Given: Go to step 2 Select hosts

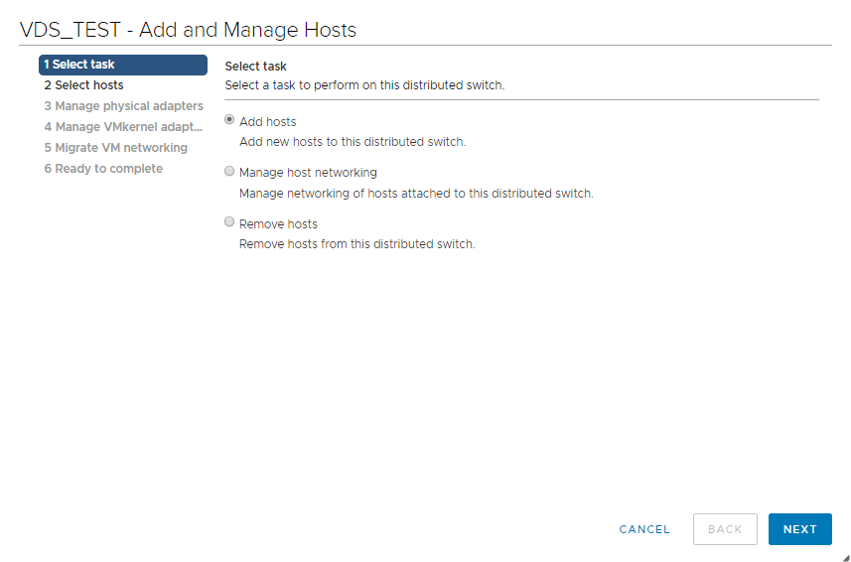Looking at the screenshot, I should 84,85.
